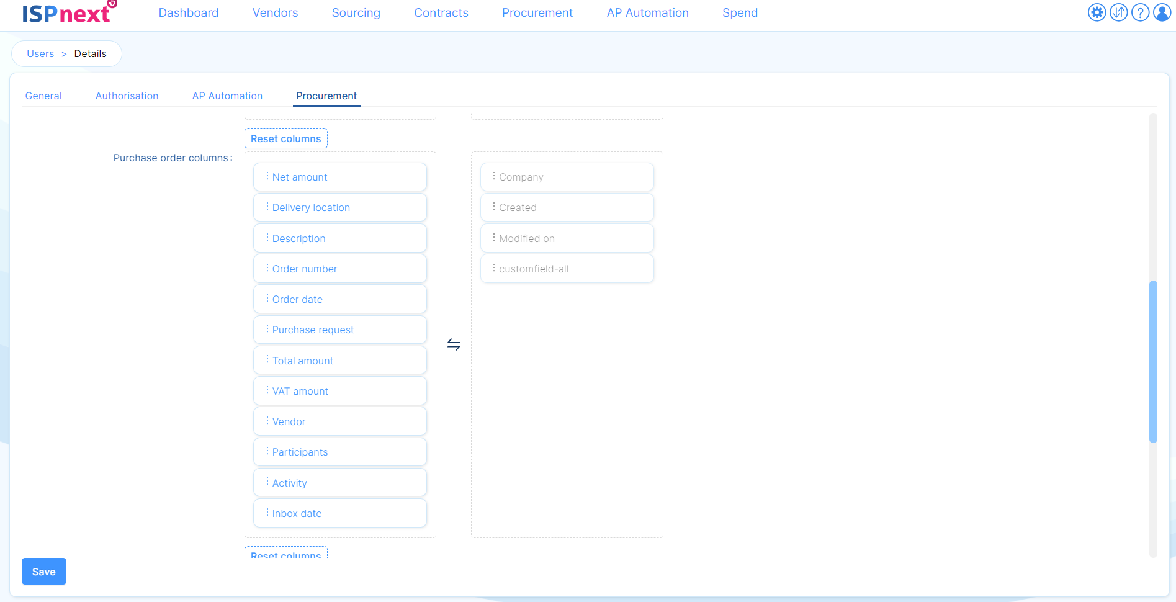The width and height of the screenshot is (1176, 602).
Task: Grab the drag handle of Company
Action: [x=494, y=176]
